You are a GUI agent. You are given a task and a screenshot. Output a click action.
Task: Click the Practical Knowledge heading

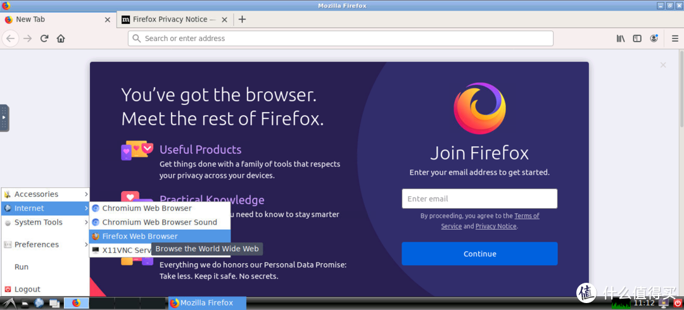[212, 200]
